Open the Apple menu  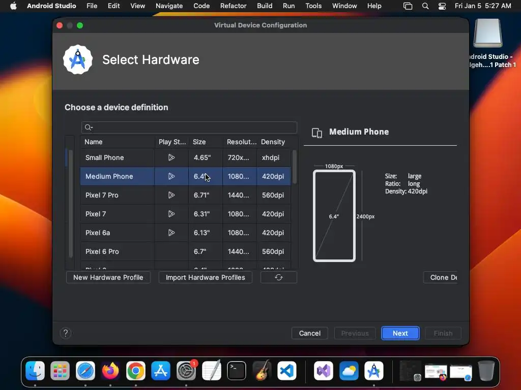(x=13, y=6)
